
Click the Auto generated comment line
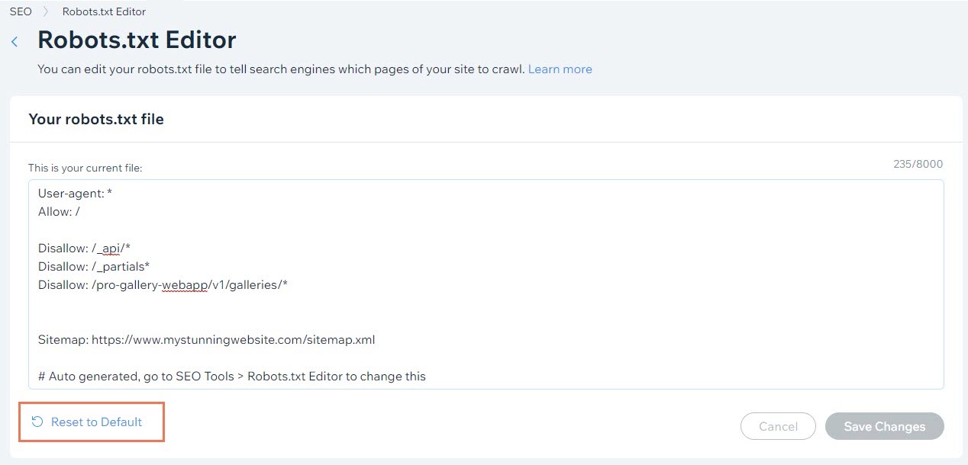[231, 377]
